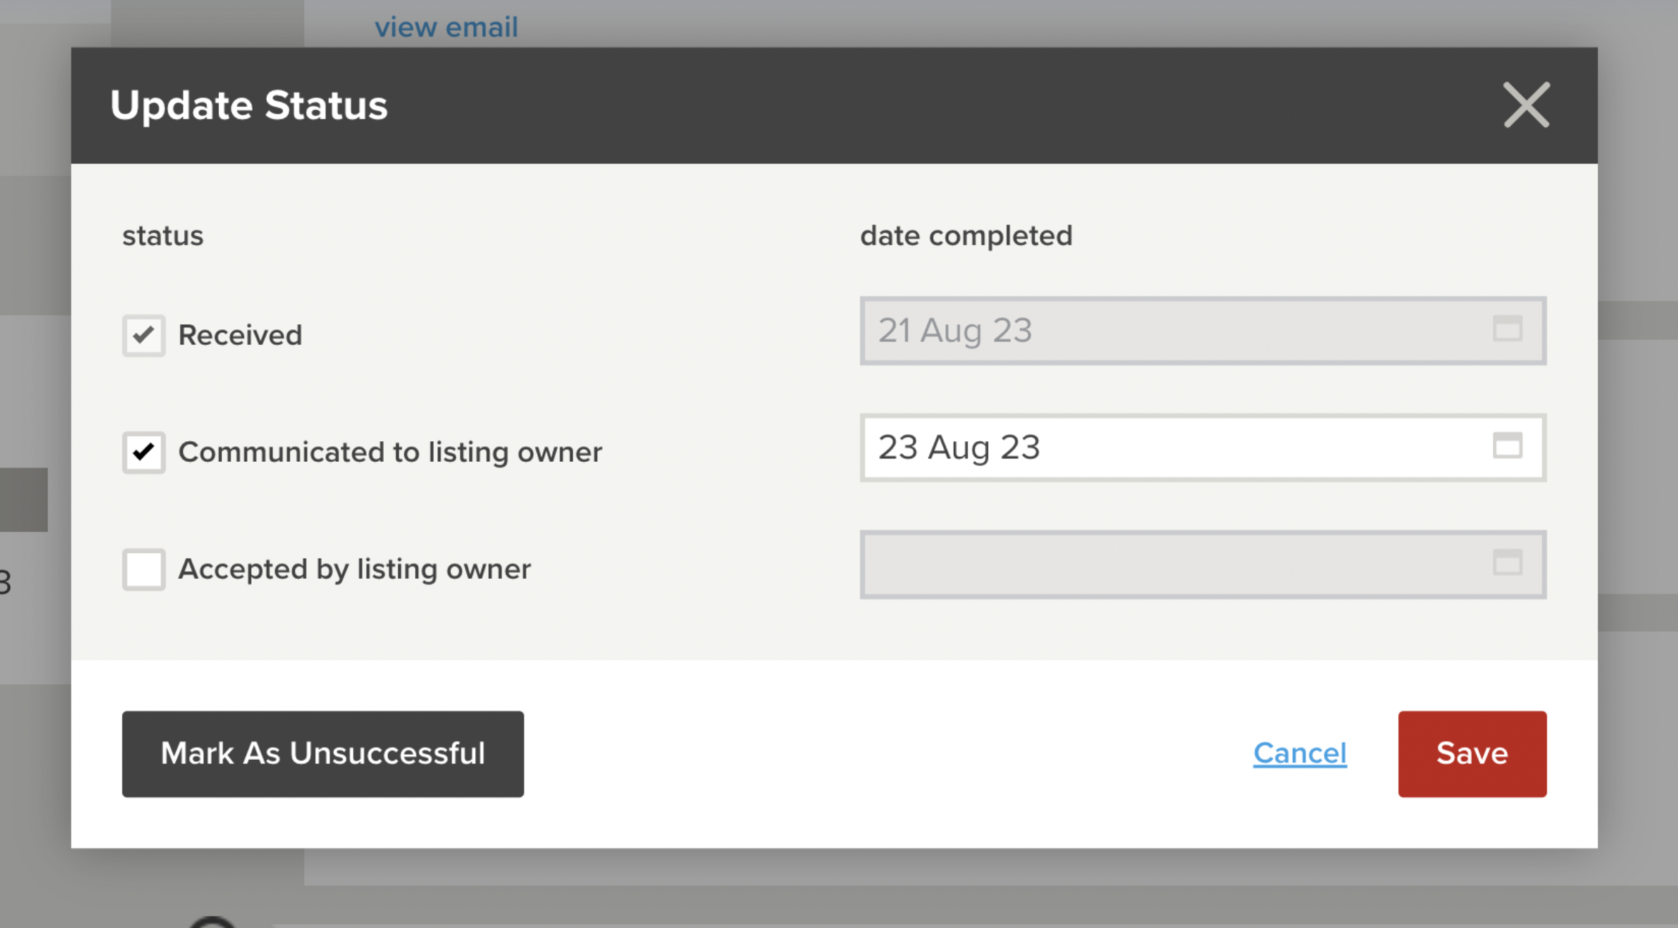Open the view email link
Screen dimensions: 1678x928
pyautogui.click(x=447, y=26)
